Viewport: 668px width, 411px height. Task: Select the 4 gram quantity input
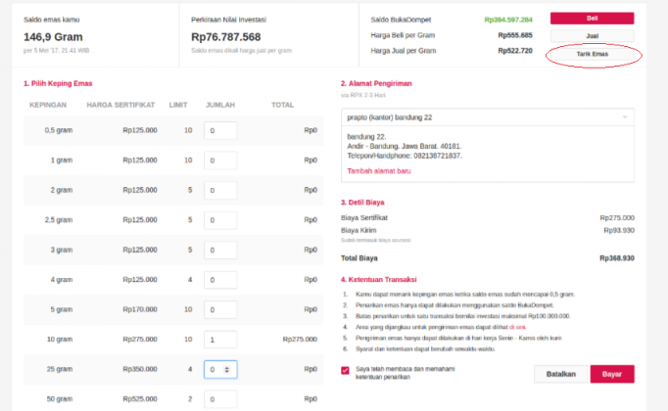pyautogui.click(x=219, y=280)
